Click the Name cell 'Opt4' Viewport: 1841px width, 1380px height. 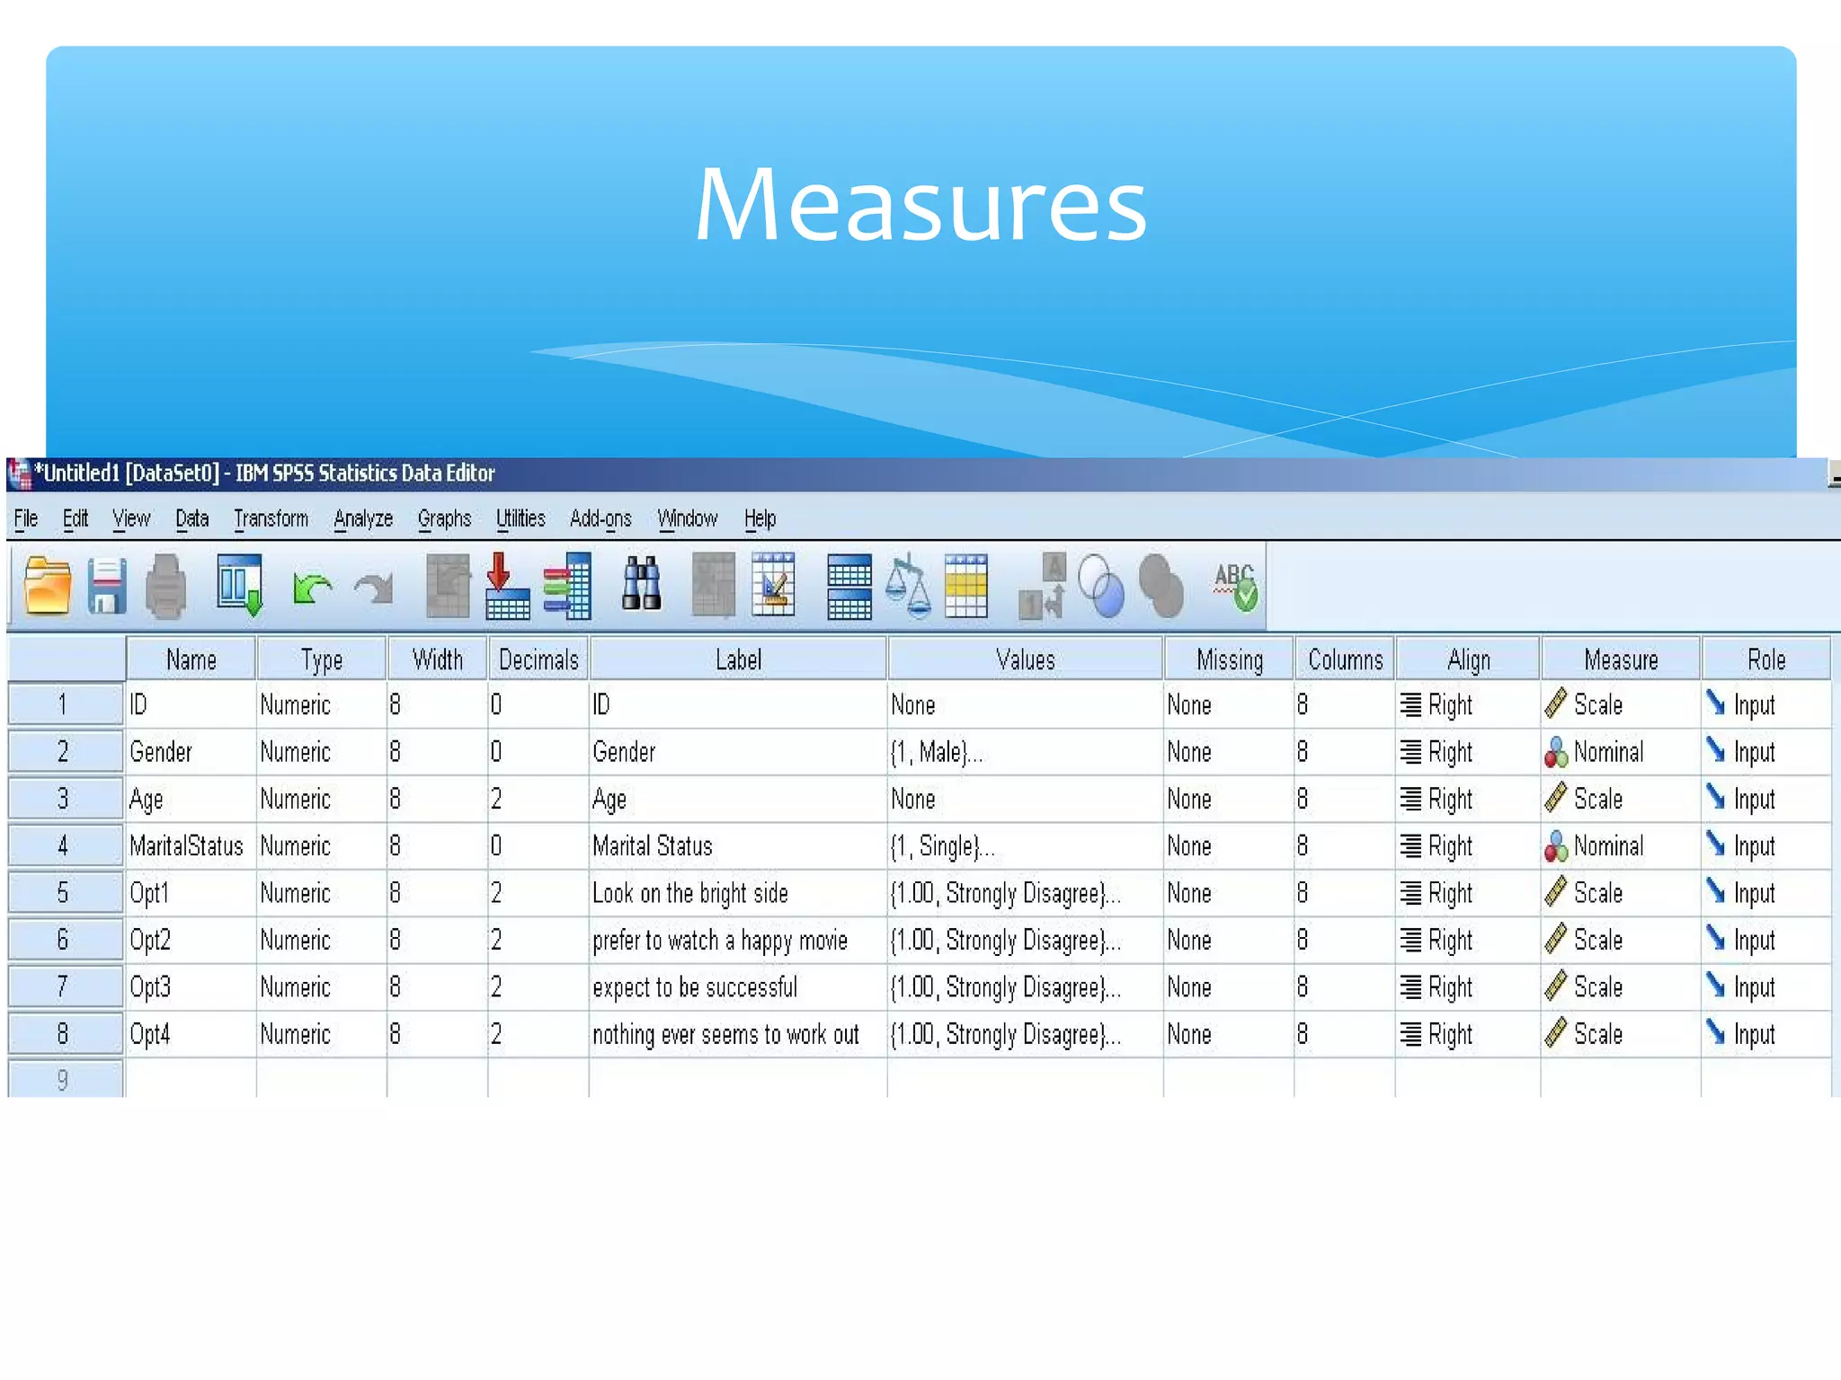pos(191,1034)
